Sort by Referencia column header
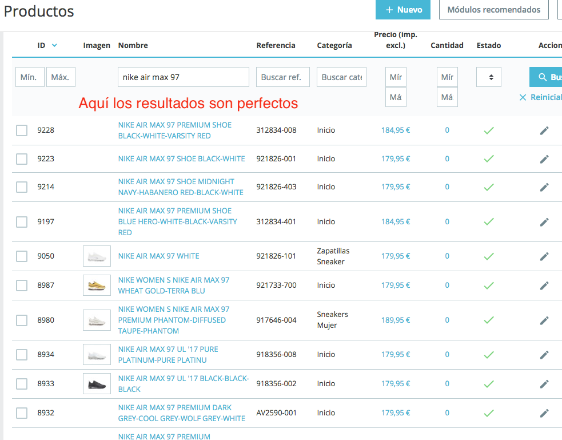This screenshot has height=440, width=562. [x=276, y=46]
